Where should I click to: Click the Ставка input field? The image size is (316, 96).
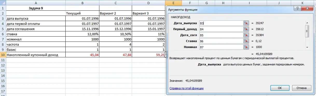[221, 41]
